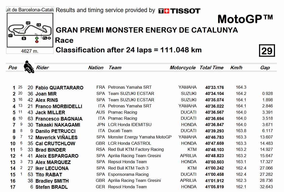
Task: Click the S sector marker on map
Action: click(24, 38)
